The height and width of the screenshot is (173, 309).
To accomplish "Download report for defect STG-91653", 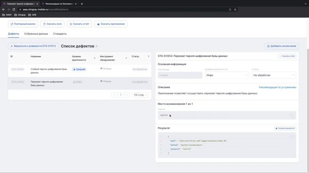I will [x=287, y=56].
